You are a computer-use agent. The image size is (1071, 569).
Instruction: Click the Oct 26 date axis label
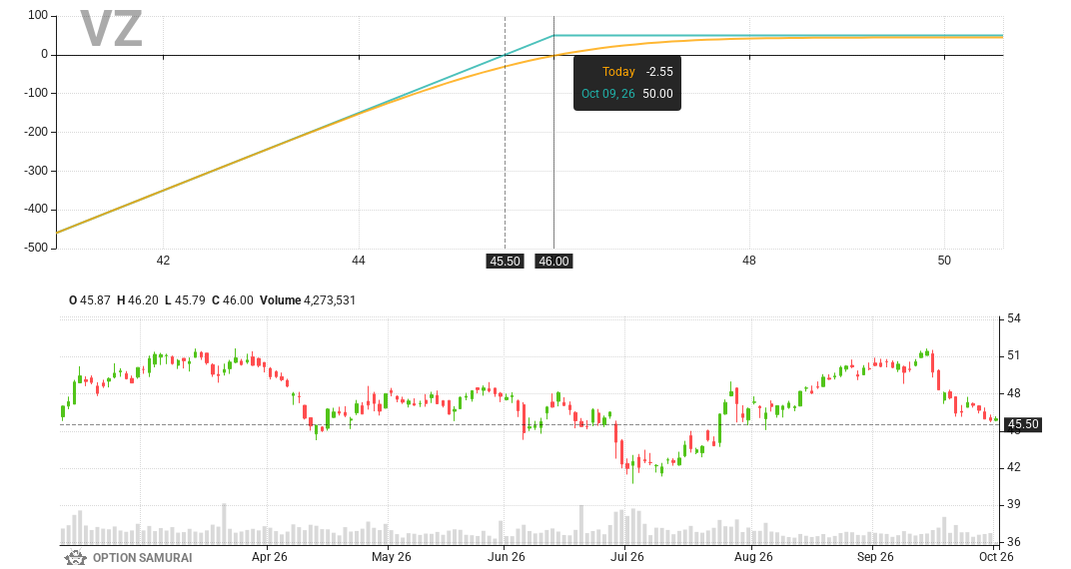coord(996,557)
